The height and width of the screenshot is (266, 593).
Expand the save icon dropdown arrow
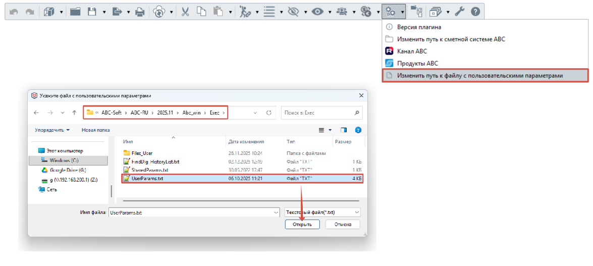pyautogui.click(x=104, y=13)
